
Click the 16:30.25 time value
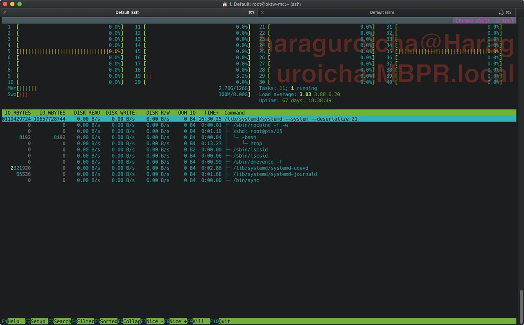click(x=210, y=119)
